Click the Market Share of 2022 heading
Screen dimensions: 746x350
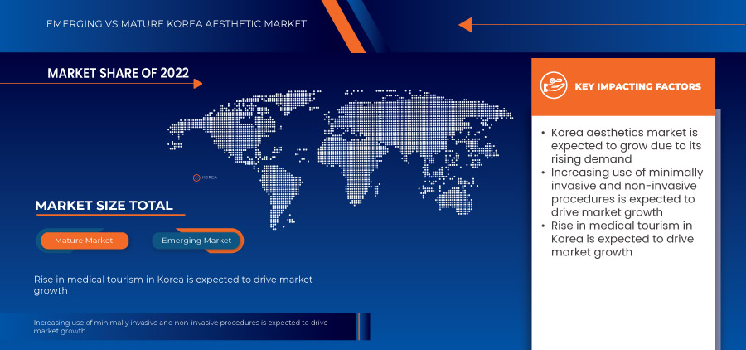point(118,74)
